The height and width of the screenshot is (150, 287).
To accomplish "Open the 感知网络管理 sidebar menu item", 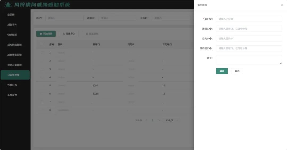I will click(x=14, y=45).
